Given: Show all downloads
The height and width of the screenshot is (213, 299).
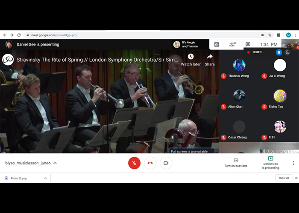Looking at the screenshot, I should pyautogui.click(x=284, y=178).
